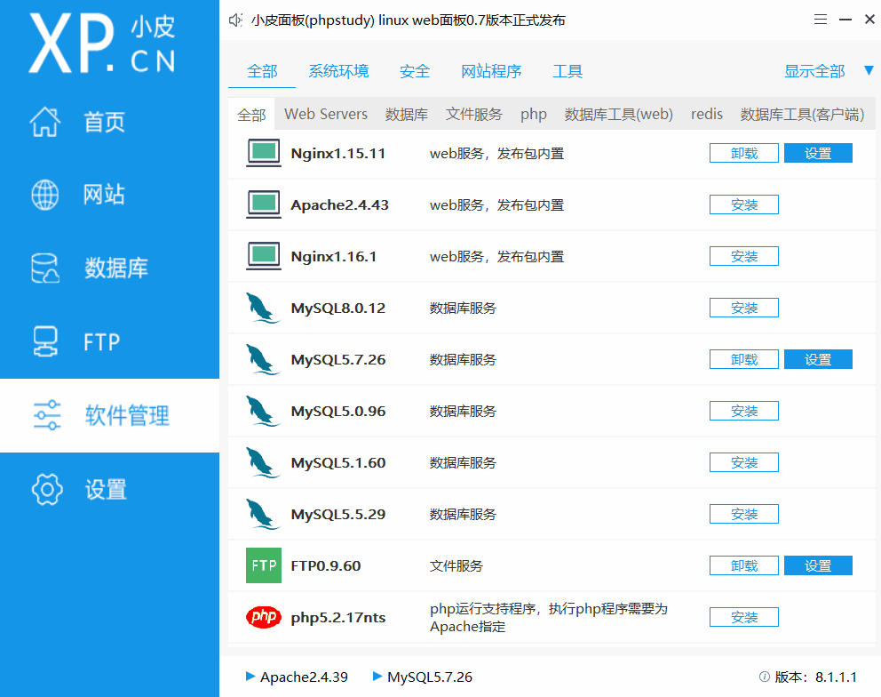
Task: Toggle the MySQL5.7.26 status play arrow
Action: 377,677
